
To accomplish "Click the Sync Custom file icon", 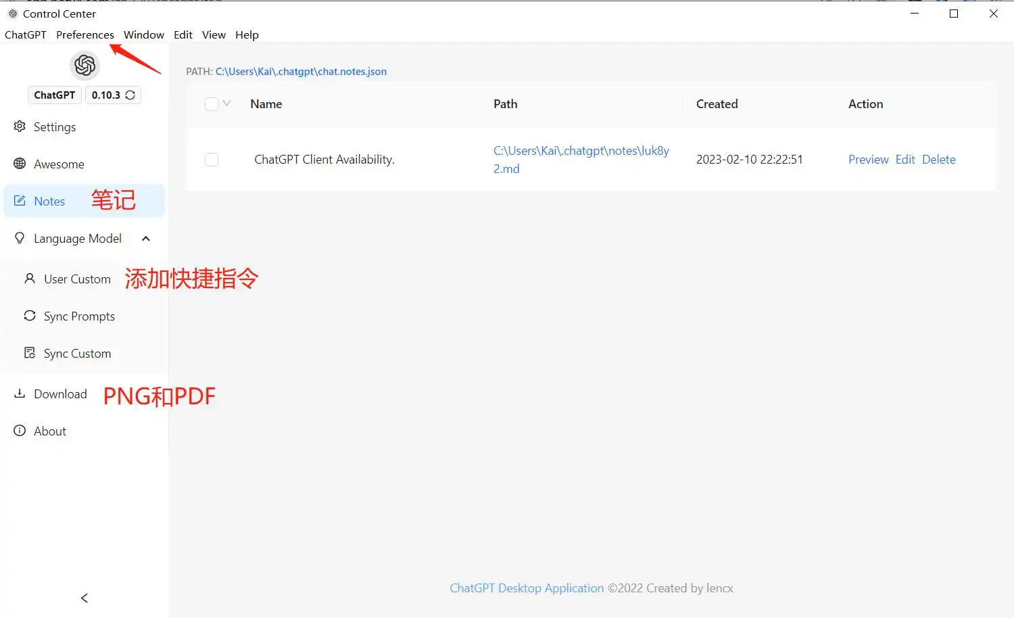I will (30, 353).
